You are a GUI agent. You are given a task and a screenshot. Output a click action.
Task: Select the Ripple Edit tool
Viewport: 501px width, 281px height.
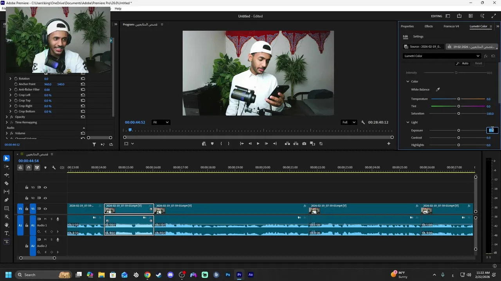click(6, 175)
